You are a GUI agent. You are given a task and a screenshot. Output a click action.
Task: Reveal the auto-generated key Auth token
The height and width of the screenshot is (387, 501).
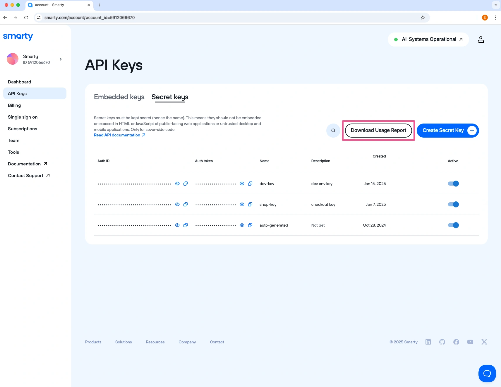pyautogui.click(x=242, y=225)
